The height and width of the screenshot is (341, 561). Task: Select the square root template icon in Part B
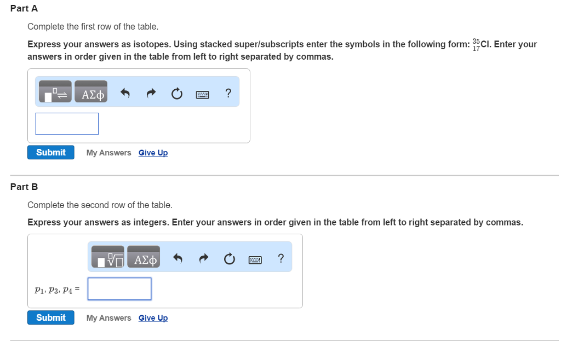pyautogui.click(x=107, y=257)
